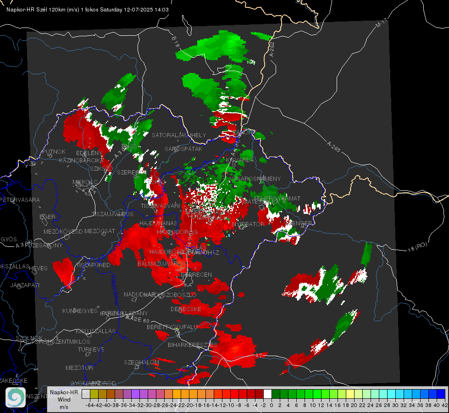Click the 'JÁSZAPÁTI' city label

(25, 285)
